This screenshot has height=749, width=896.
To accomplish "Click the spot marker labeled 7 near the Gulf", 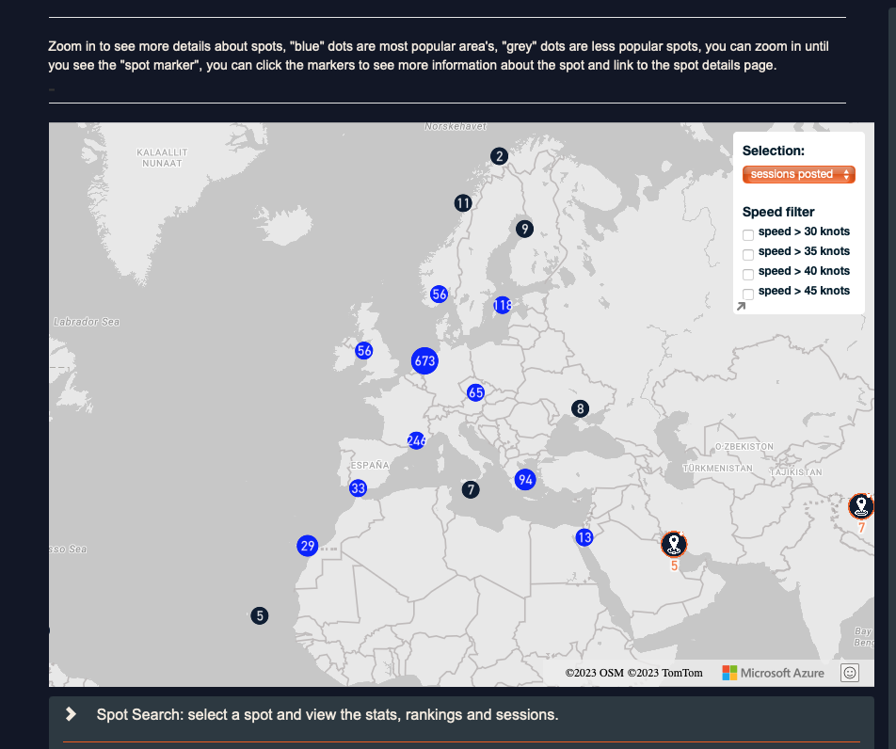I will click(x=861, y=506).
